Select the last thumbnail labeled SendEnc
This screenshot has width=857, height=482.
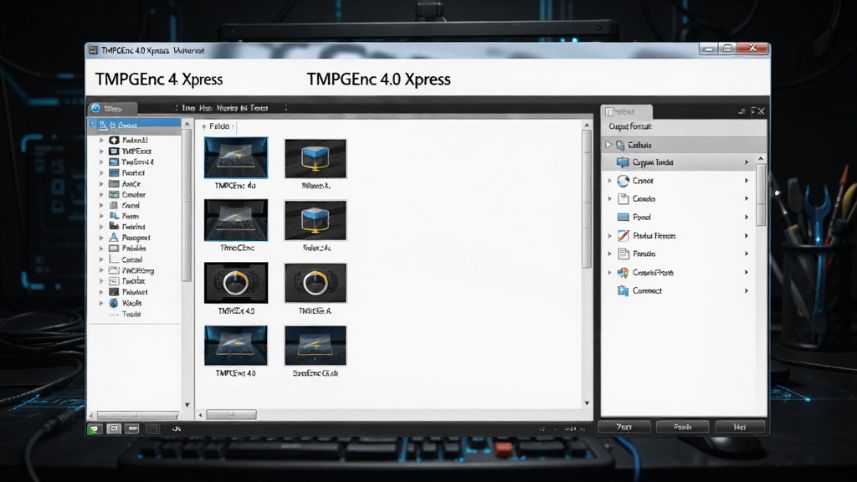[x=316, y=346]
